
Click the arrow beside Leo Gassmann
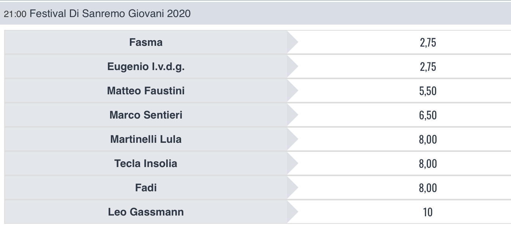(292, 212)
